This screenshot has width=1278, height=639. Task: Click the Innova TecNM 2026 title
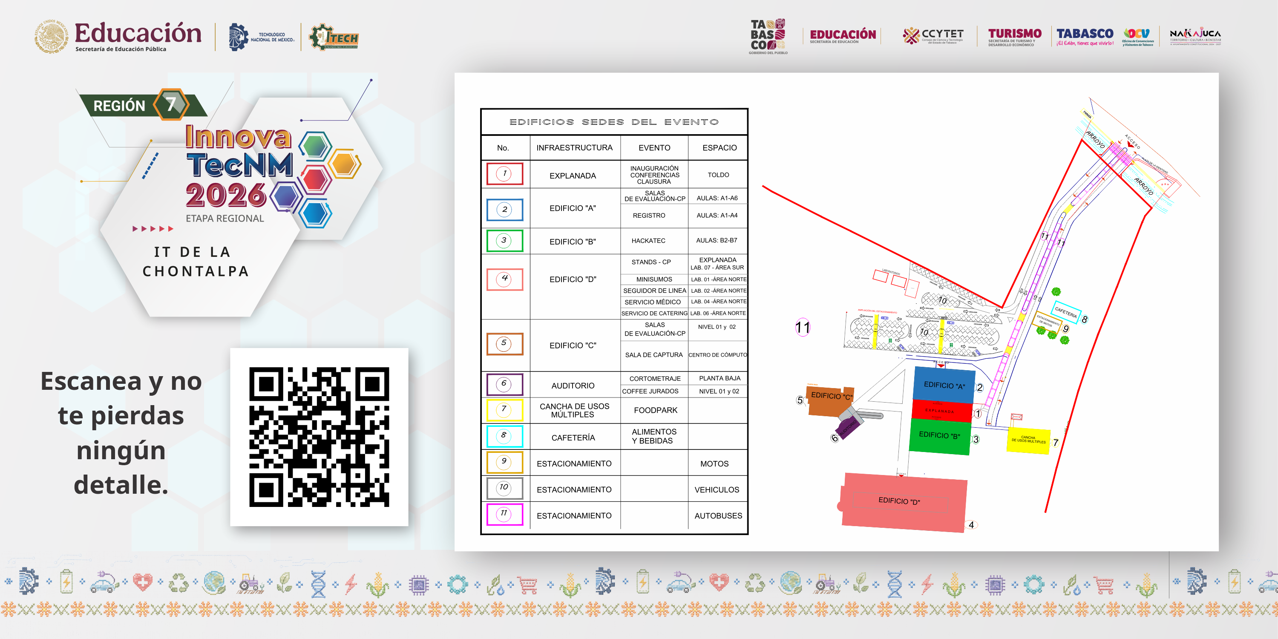click(x=239, y=165)
